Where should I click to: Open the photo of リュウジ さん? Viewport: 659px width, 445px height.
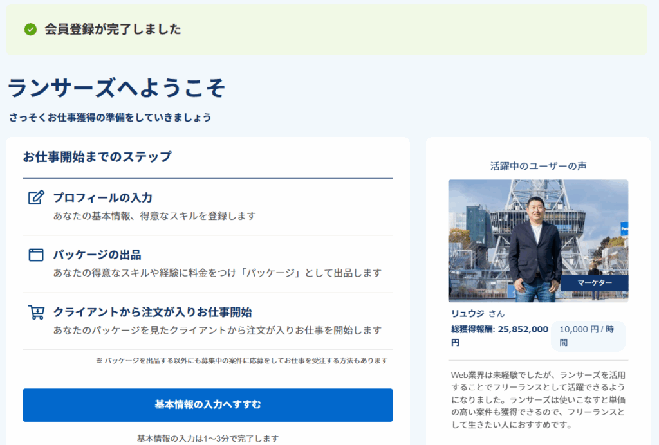[538, 241]
